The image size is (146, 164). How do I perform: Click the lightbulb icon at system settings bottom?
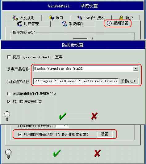click(8, 154)
